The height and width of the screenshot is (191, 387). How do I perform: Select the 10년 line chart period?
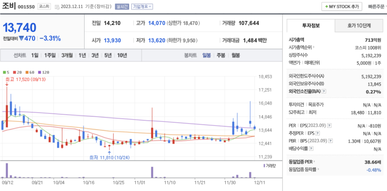pos(122,55)
